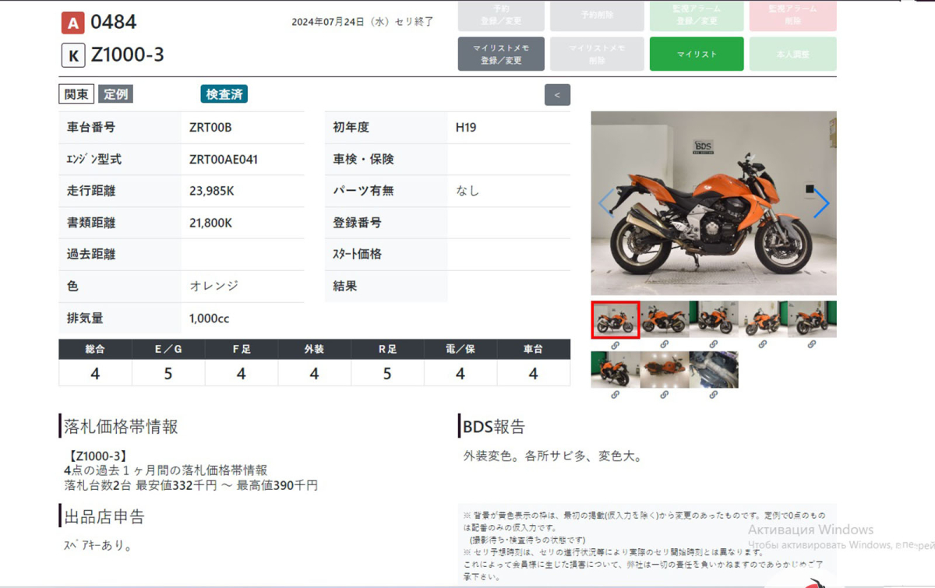The width and height of the screenshot is (935, 588).
Task: Select the right-side view motorcycle thumbnail
Action: pyautogui.click(x=664, y=319)
